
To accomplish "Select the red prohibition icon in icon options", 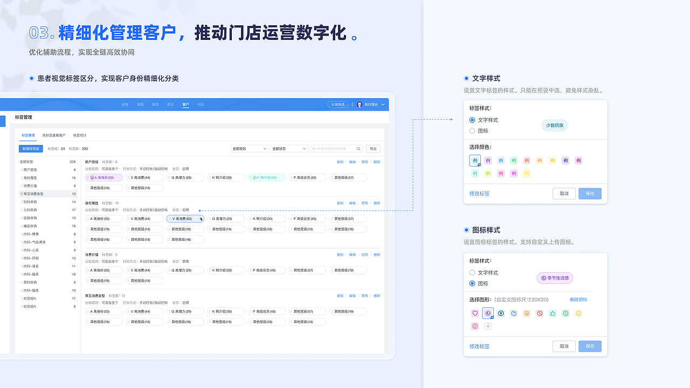I will (x=540, y=313).
